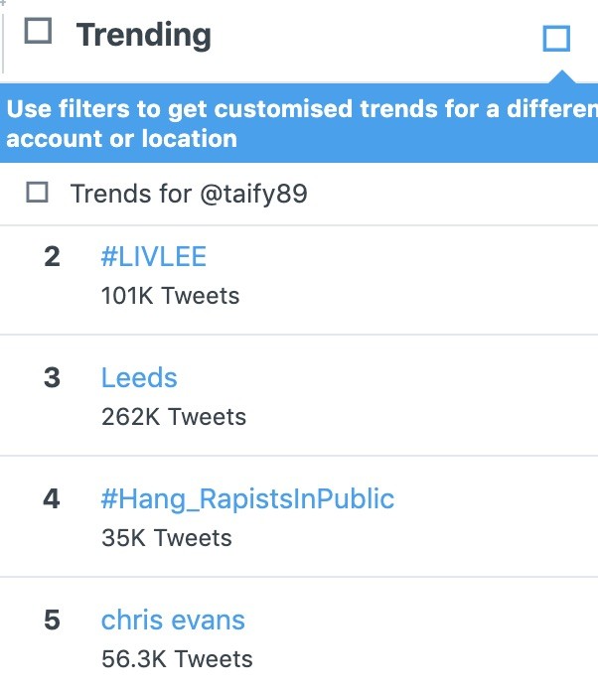This screenshot has width=598, height=691.
Task: Click the "56.3K Tweets" count
Action: [x=177, y=659]
